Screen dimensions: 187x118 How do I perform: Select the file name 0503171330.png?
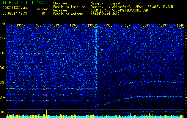tap(15, 8)
